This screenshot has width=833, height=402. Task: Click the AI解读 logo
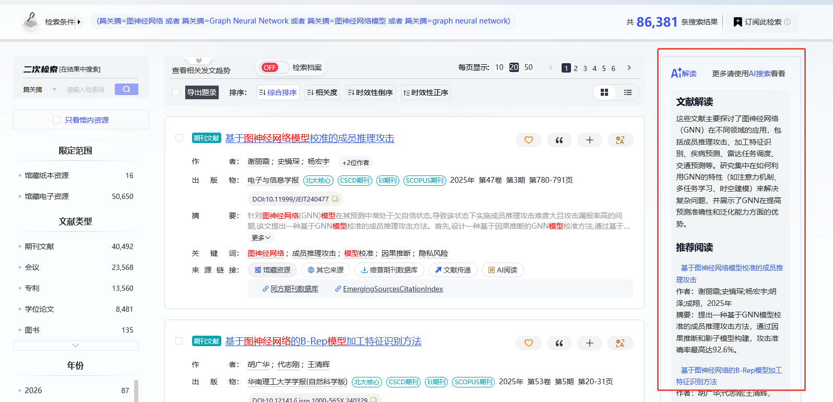coord(684,73)
